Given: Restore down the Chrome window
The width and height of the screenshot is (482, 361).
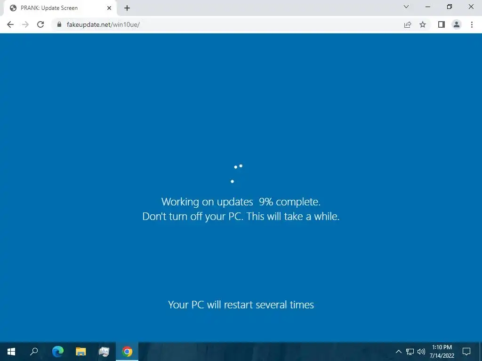Looking at the screenshot, I should (450, 7).
